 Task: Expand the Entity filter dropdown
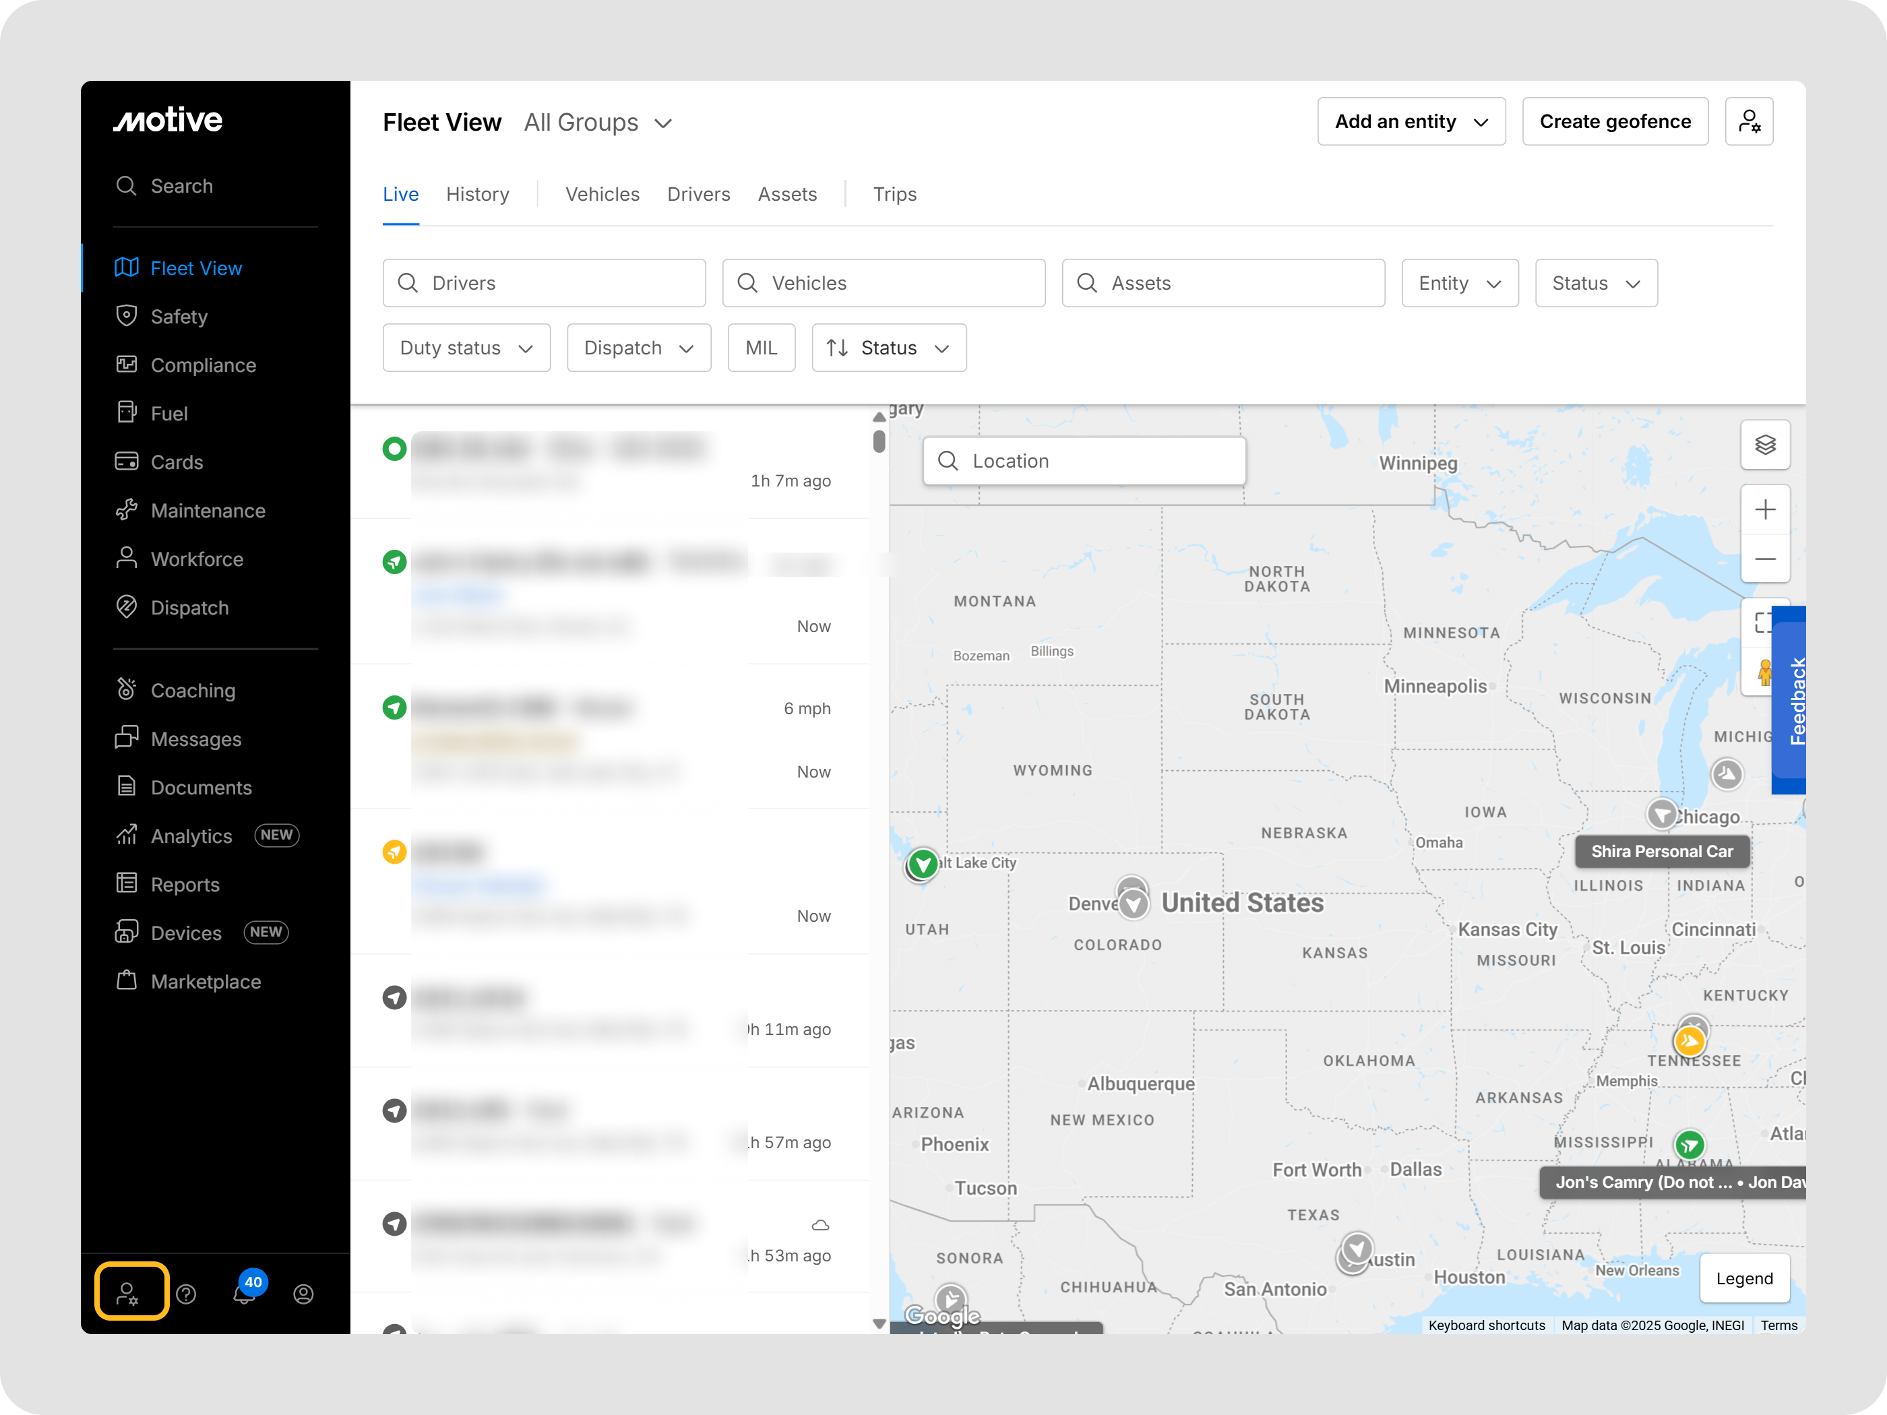click(x=1459, y=283)
